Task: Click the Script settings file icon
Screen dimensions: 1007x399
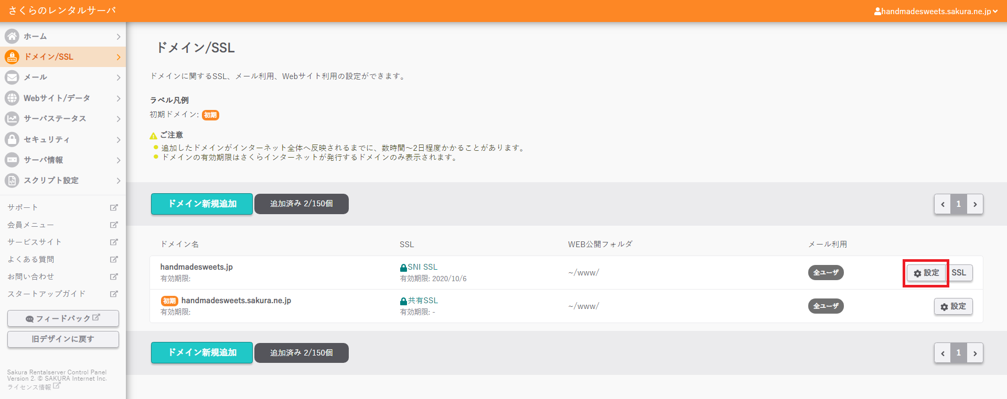Action: click(12, 180)
